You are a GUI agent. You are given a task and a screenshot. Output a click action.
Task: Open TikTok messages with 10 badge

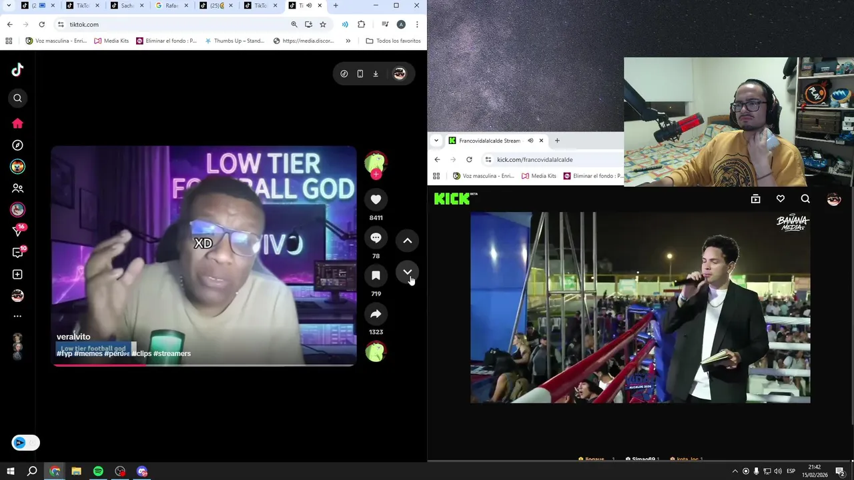click(18, 252)
